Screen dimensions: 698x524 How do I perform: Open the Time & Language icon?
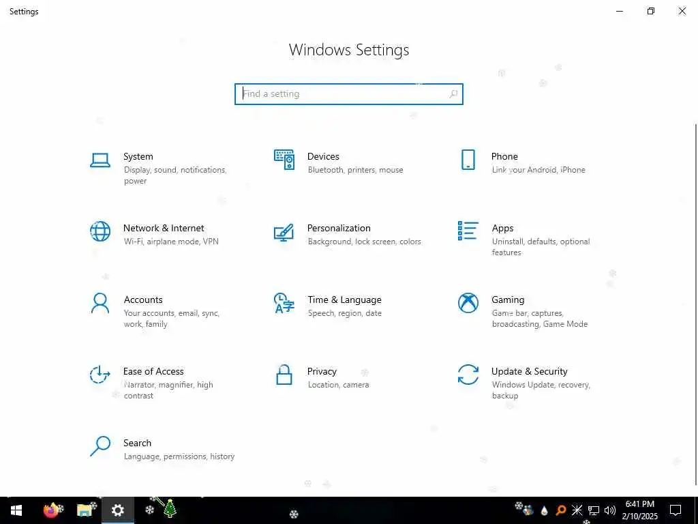pyautogui.click(x=284, y=303)
